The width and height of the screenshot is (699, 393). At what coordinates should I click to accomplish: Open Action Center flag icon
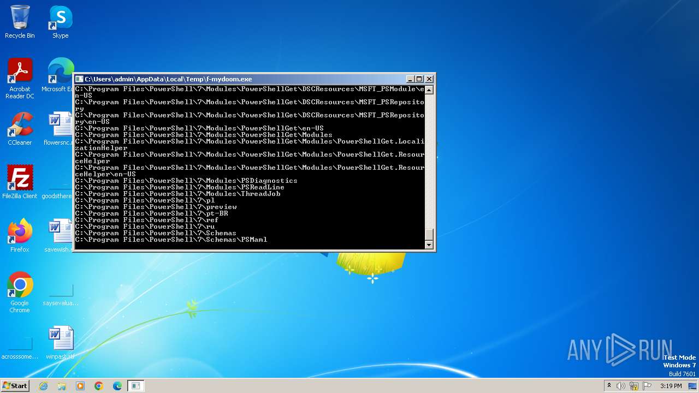(x=647, y=386)
